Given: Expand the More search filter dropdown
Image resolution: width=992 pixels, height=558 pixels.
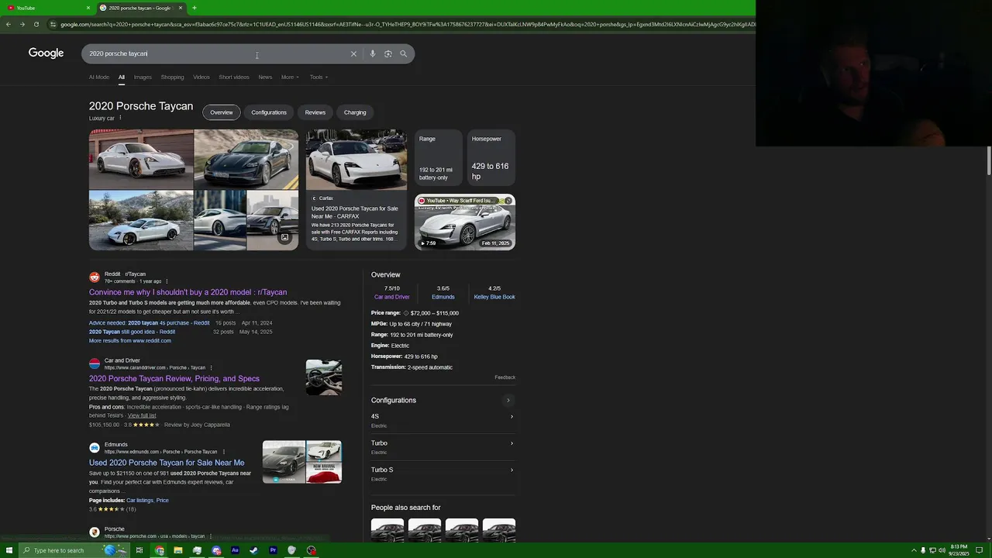Looking at the screenshot, I should pos(290,77).
